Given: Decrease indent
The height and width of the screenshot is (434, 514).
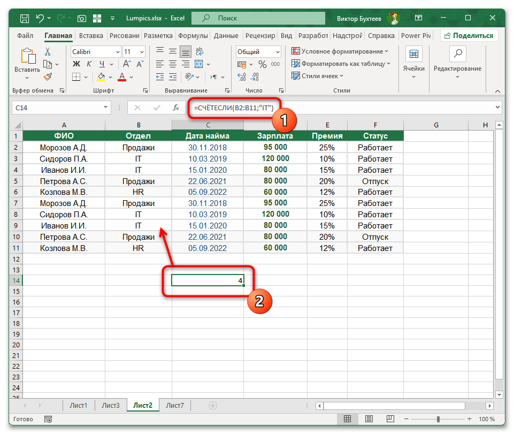Looking at the screenshot, I should pyautogui.click(x=160, y=77).
